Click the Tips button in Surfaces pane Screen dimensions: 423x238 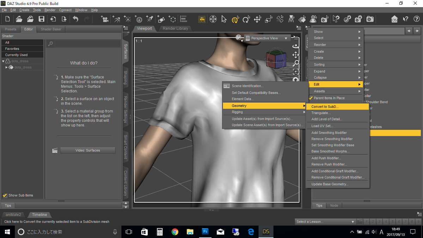coord(8,205)
